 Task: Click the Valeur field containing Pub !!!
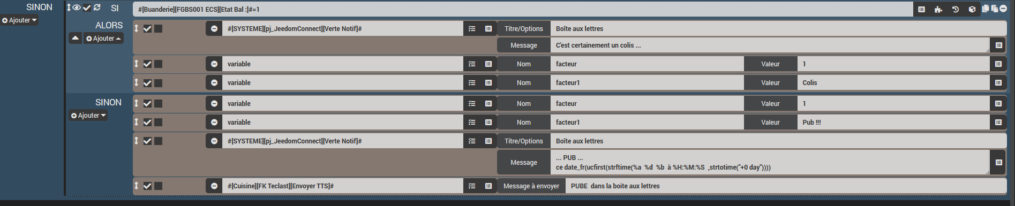pyautogui.click(x=893, y=123)
